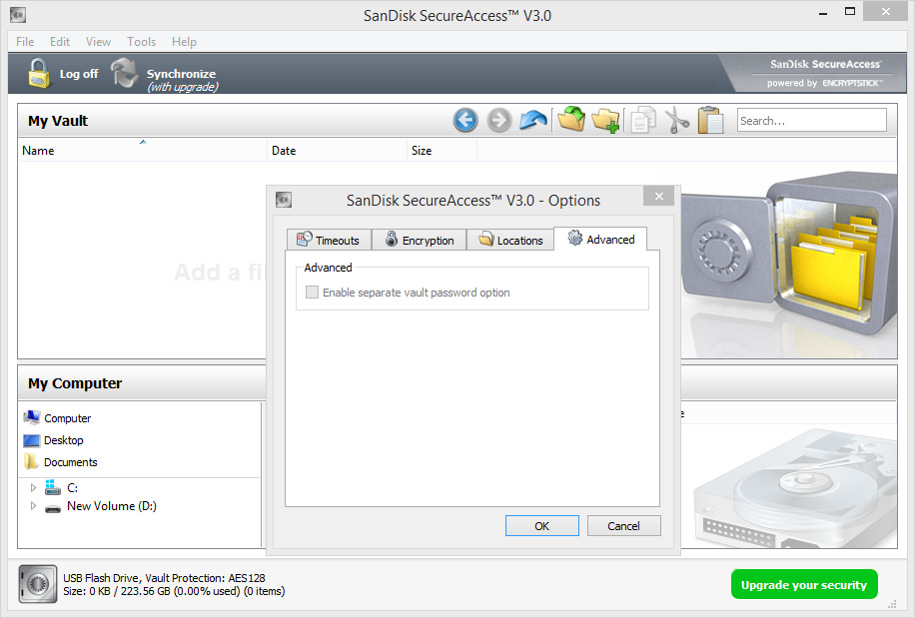915x618 pixels.
Task: Select the Advanced tab
Action: point(600,239)
